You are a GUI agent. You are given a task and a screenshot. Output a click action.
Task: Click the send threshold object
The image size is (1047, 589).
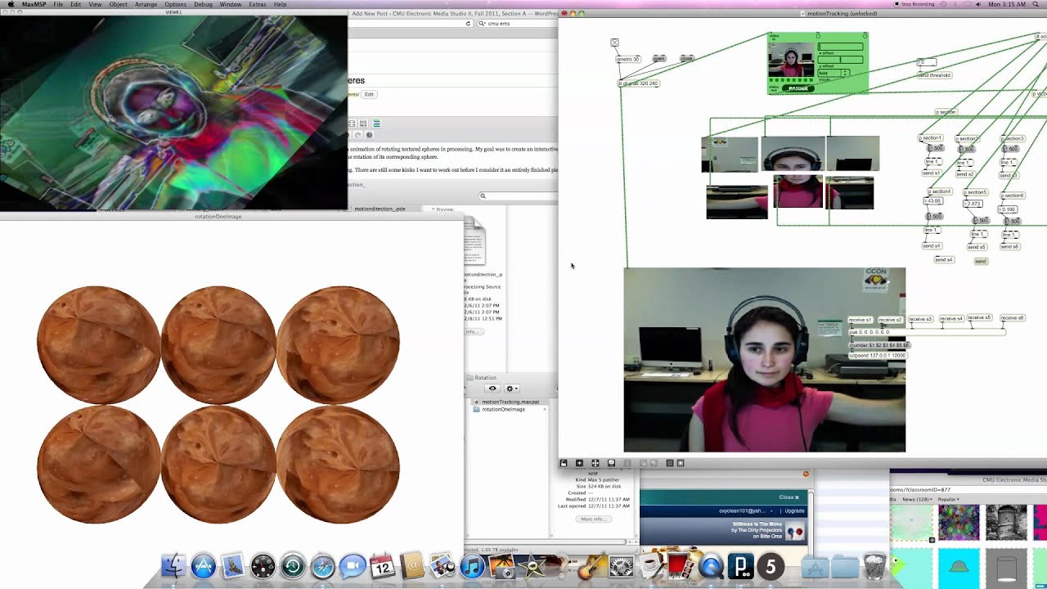tap(933, 75)
